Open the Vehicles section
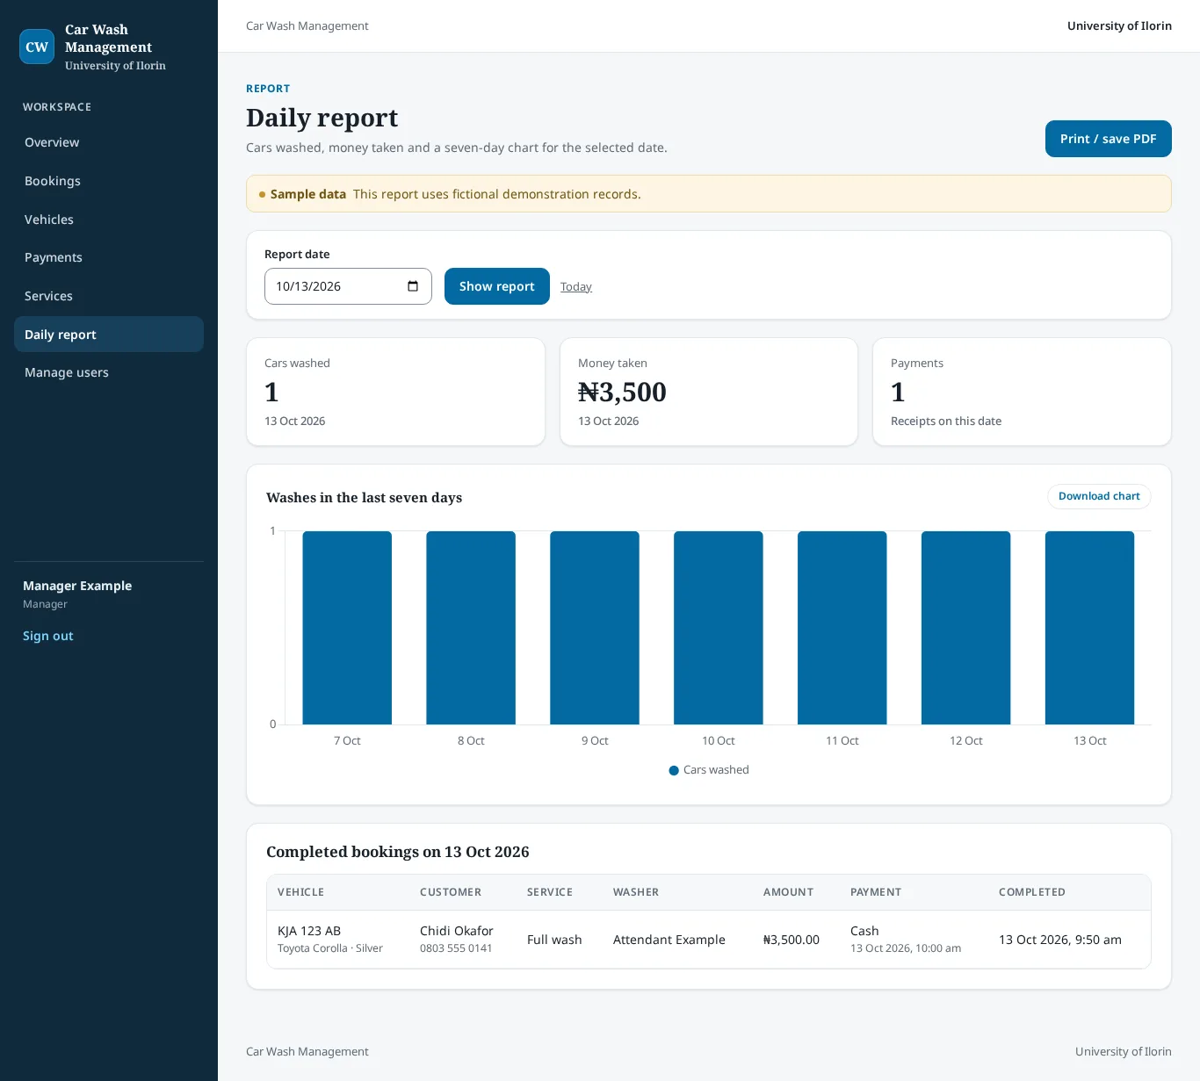 click(x=109, y=220)
